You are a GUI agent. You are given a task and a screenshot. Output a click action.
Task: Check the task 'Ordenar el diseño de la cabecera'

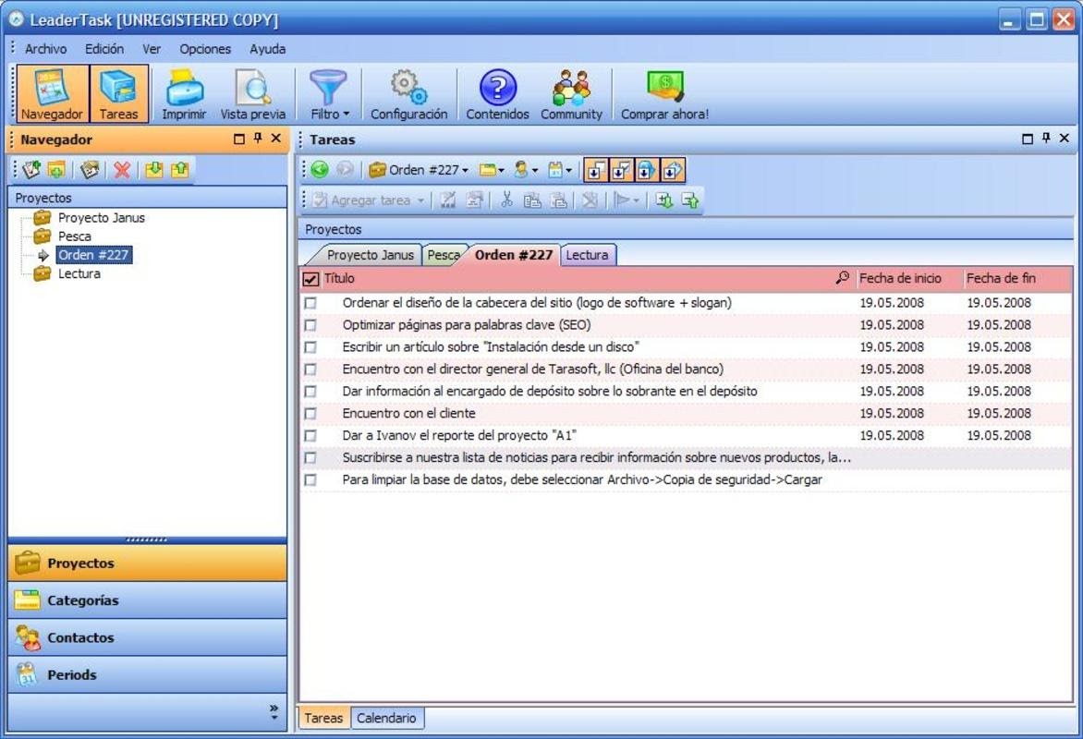tap(310, 302)
